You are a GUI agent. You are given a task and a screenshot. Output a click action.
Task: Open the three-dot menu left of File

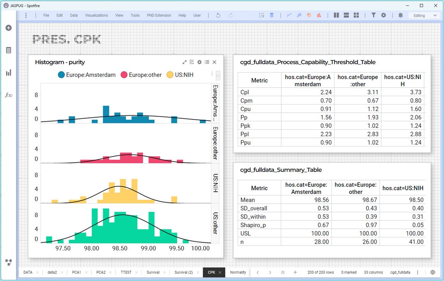(26, 15)
